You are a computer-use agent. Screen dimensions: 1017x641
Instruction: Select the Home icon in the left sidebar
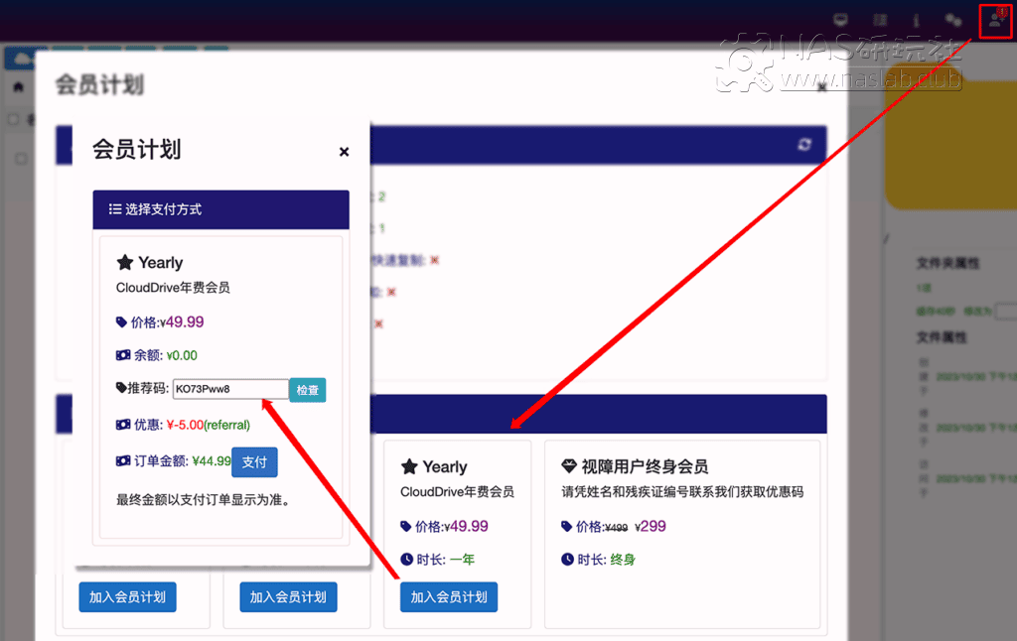[x=18, y=85]
